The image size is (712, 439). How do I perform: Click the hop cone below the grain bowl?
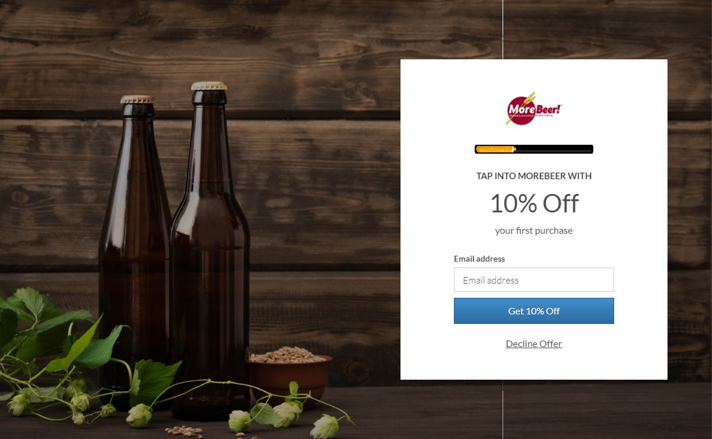tap(287, 413)
